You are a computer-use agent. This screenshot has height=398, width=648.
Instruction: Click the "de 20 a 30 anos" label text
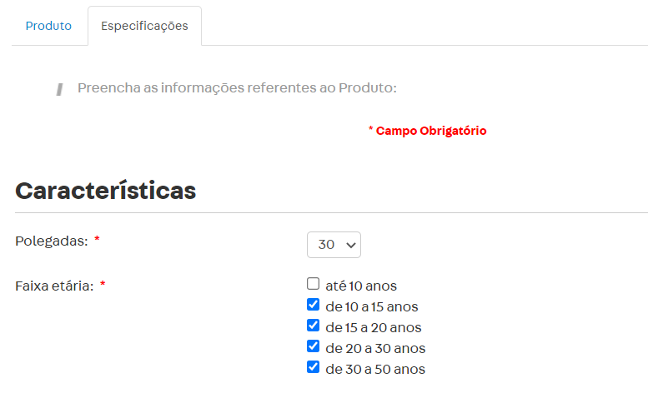375,349
